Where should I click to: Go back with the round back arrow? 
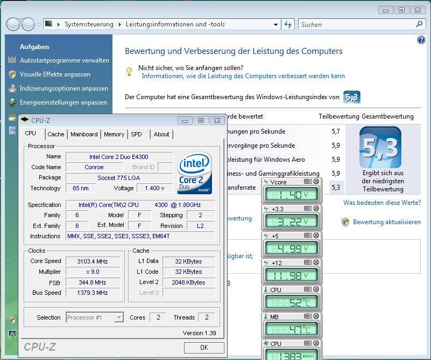[x=12, y=24]
